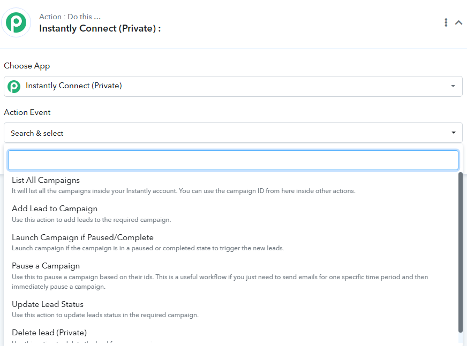This screenshot has height=346, width=467.
Task: Open the three-dot options menu
Action: pos(446,22)
